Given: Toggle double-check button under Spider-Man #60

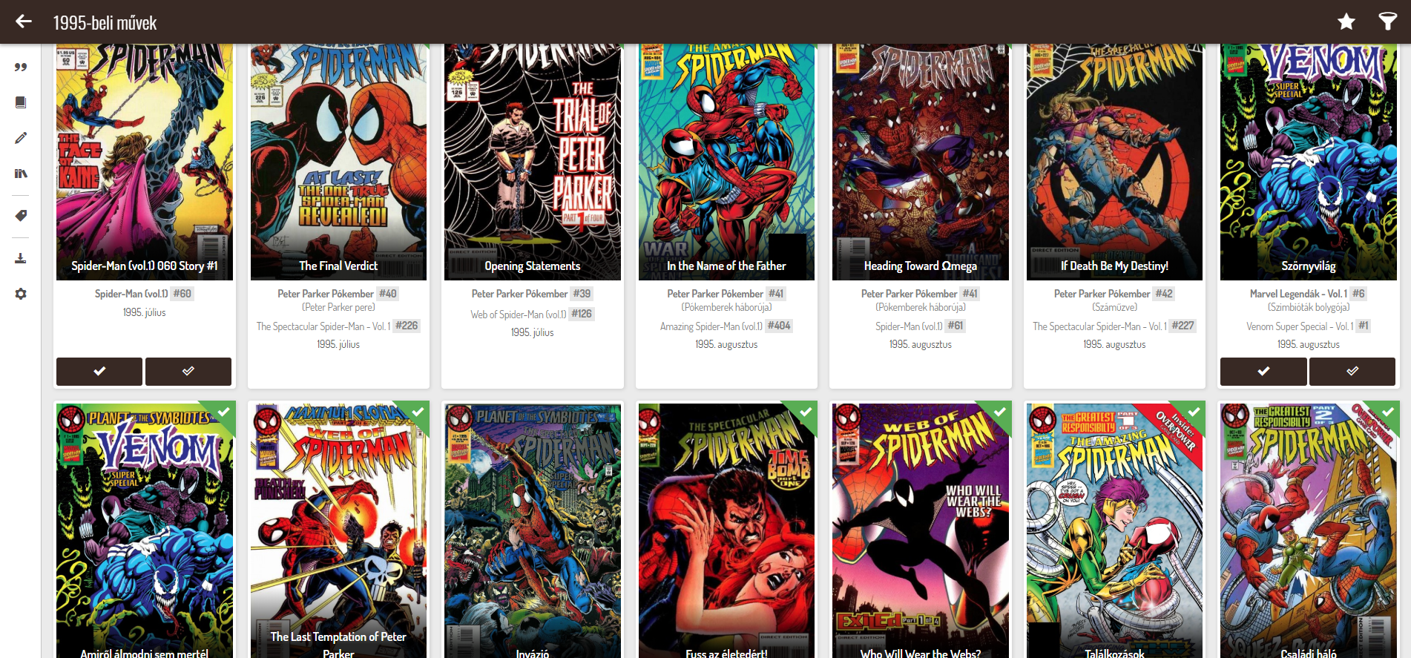Looking at the screenshot, I should tap(188, 371).
